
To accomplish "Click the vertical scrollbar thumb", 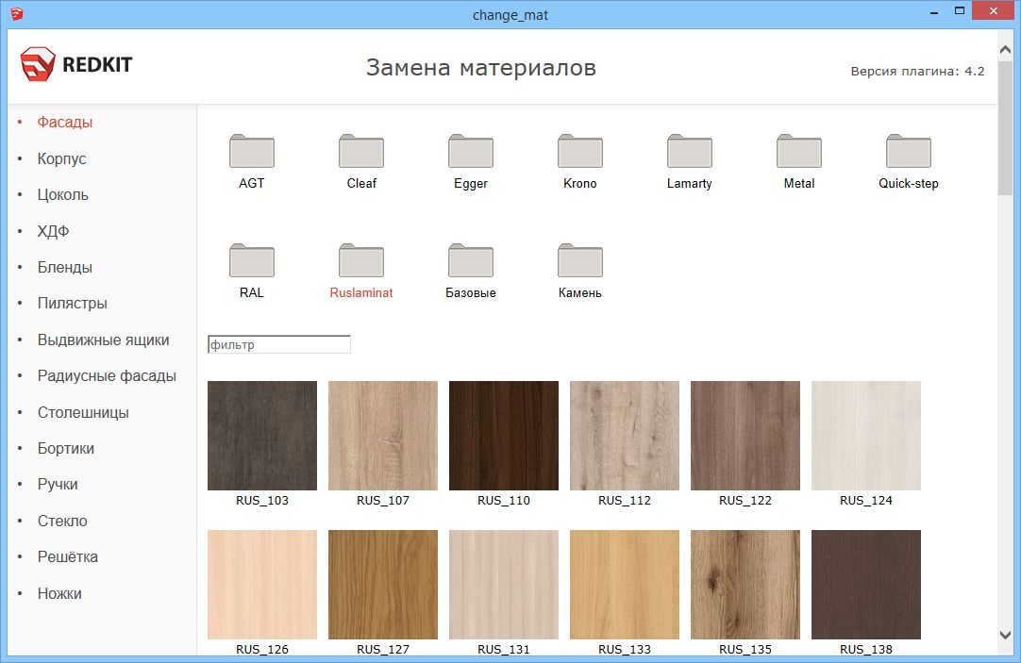I will click(1005, 127).
